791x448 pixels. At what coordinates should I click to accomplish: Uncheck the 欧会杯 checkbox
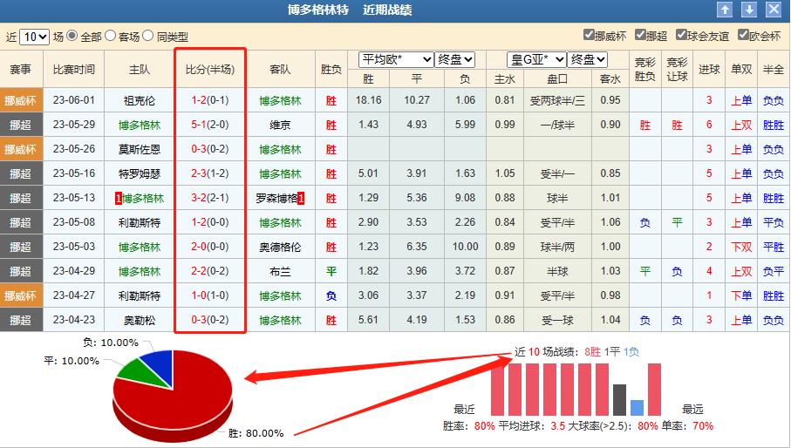(742, 34)
